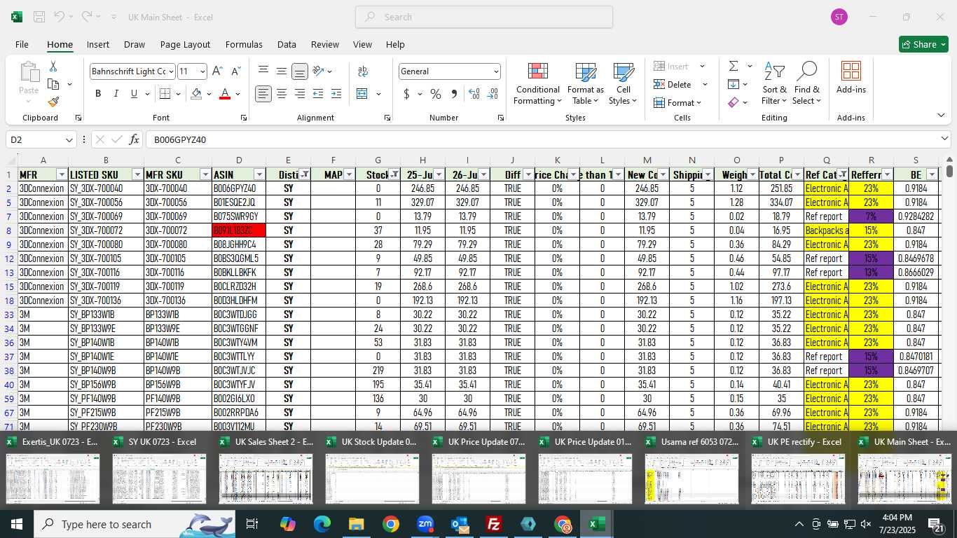The width and height of the screenshot is (957, 538).
Task: Click the Find & Select button
Action: click(x=806, y=83)
